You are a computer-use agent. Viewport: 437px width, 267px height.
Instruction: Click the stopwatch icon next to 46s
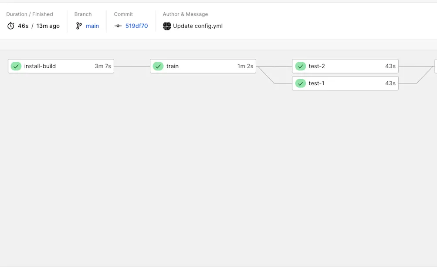click(11, 26)
